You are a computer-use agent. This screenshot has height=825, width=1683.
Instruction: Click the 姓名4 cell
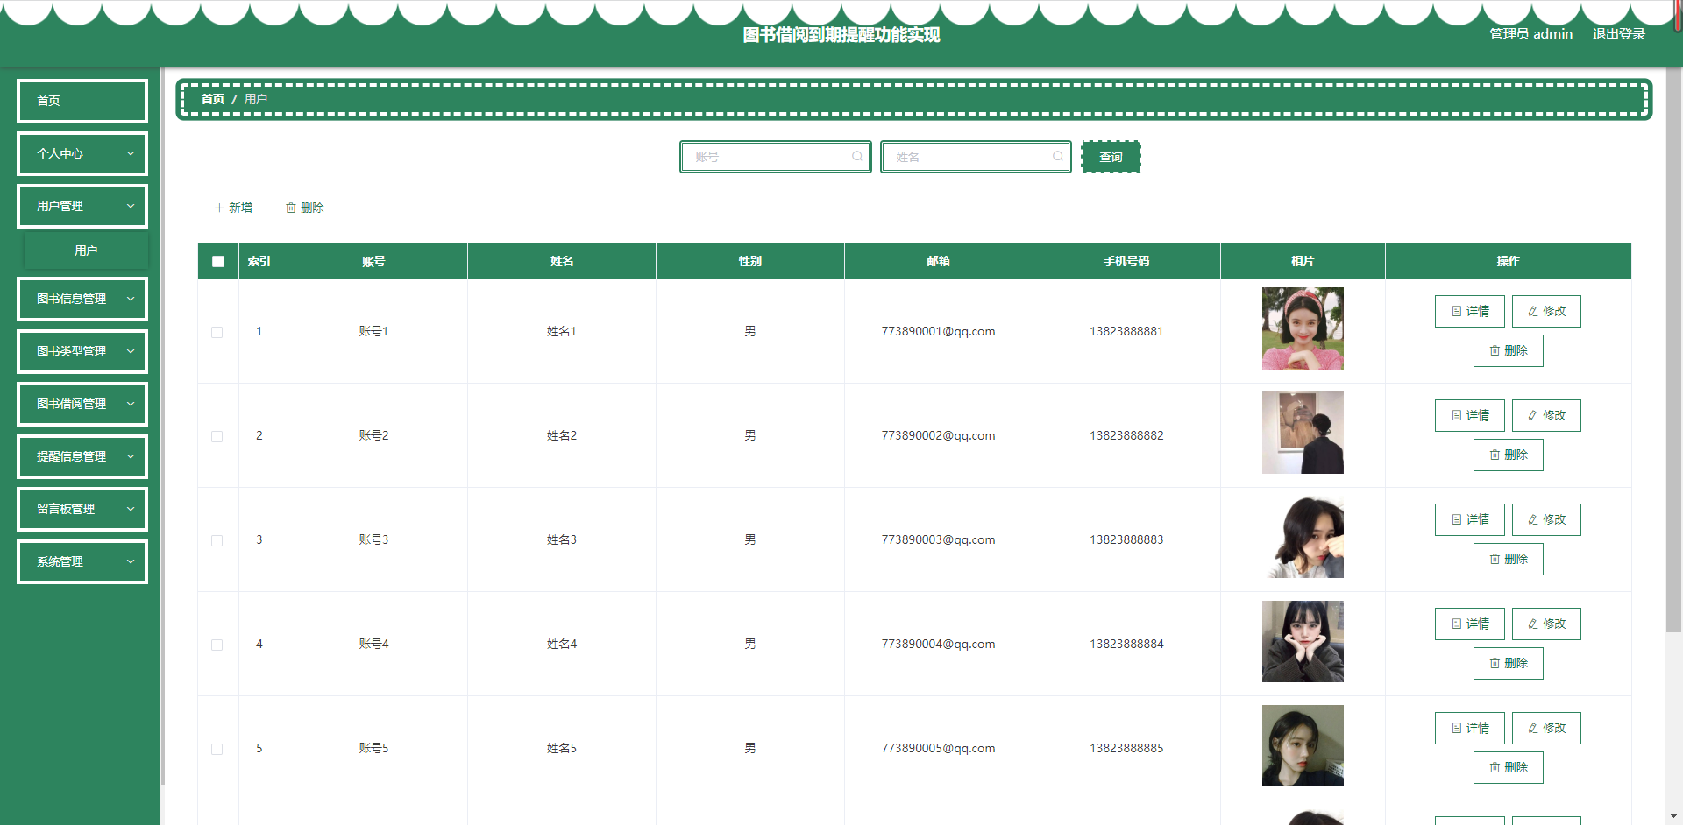pos(562,644)
